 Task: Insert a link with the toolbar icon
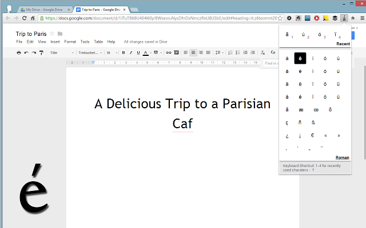coord(169,52)
